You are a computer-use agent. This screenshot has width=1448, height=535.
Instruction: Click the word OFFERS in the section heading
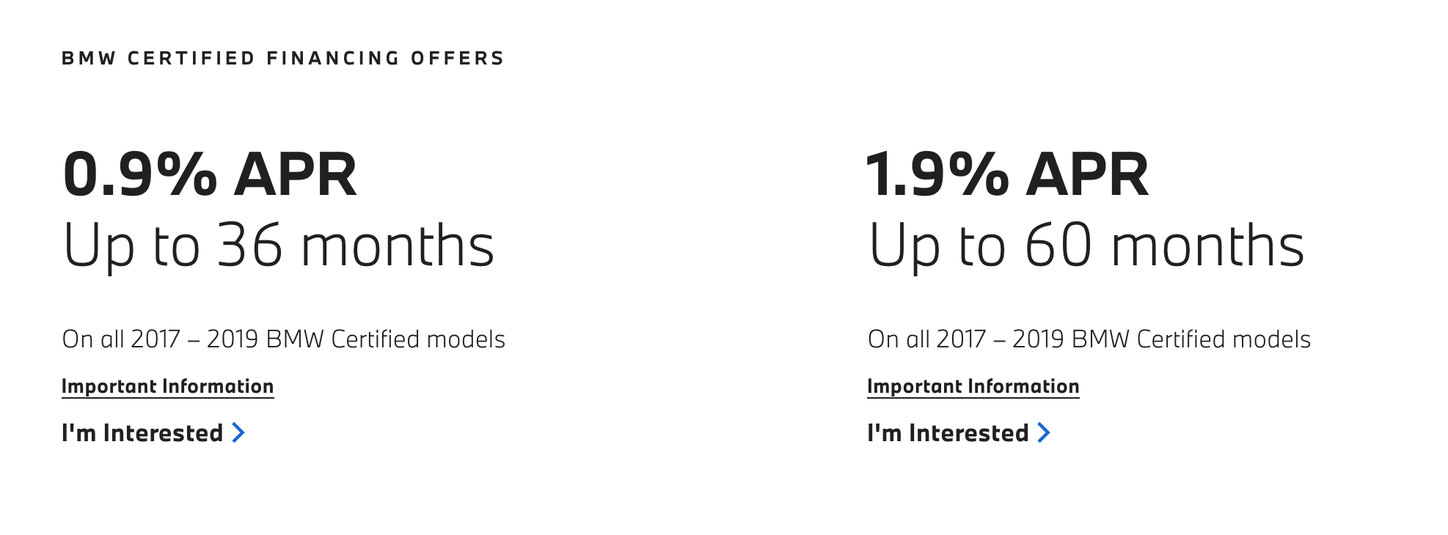coord(458,58)
